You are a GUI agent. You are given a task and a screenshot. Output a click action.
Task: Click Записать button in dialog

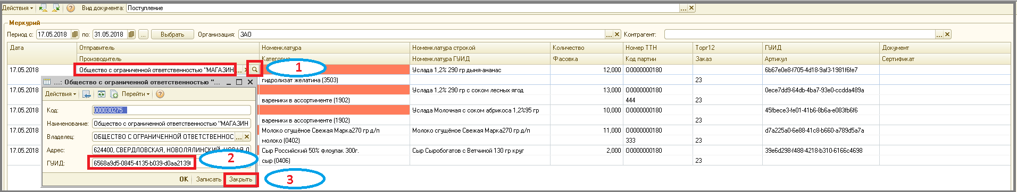click(x=209, y=179)
